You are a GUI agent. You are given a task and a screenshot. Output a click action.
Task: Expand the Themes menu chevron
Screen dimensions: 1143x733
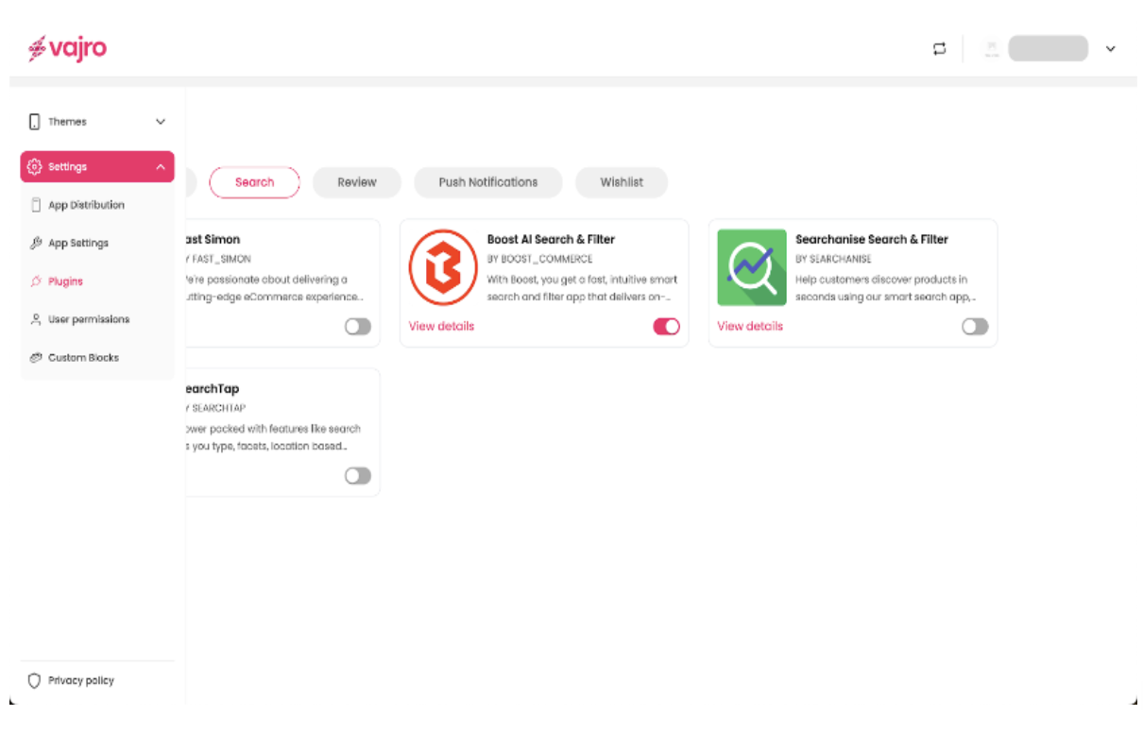161,122
